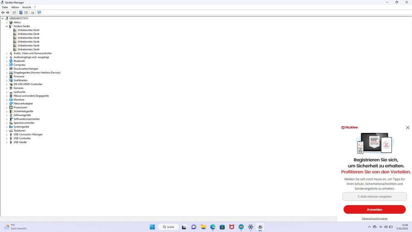Select the last Unbekanntes Gerät entry
The height and width of the screenshot is (232, 412).
28,50
